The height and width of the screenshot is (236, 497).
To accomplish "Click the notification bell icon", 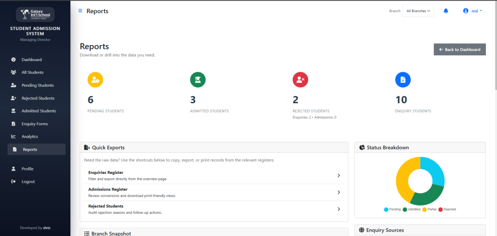I will 446,11.
